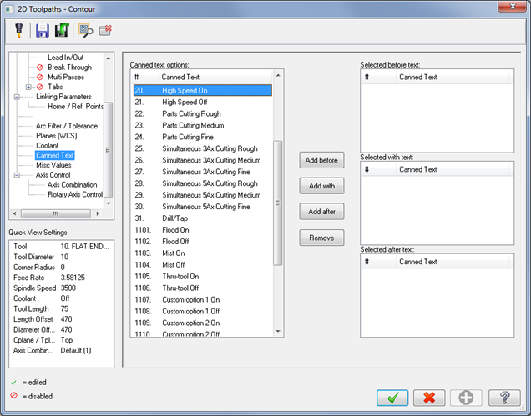Image resolution: width=531 pixels, height=416 pixels.
Task: Click the red X delete toolbar icon
Action: [105, 30]
